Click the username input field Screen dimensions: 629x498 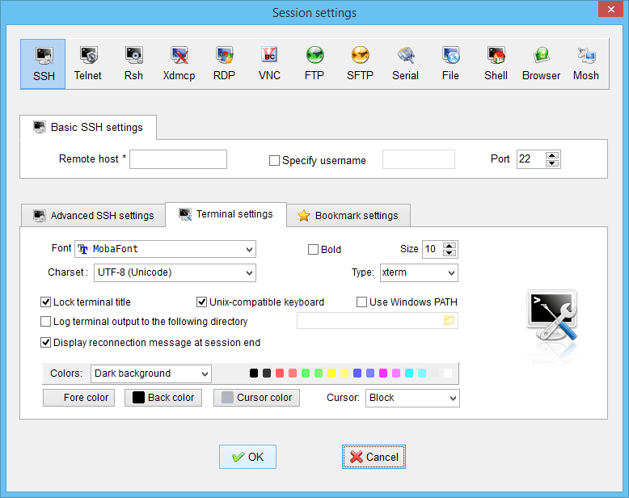(419, 159)
